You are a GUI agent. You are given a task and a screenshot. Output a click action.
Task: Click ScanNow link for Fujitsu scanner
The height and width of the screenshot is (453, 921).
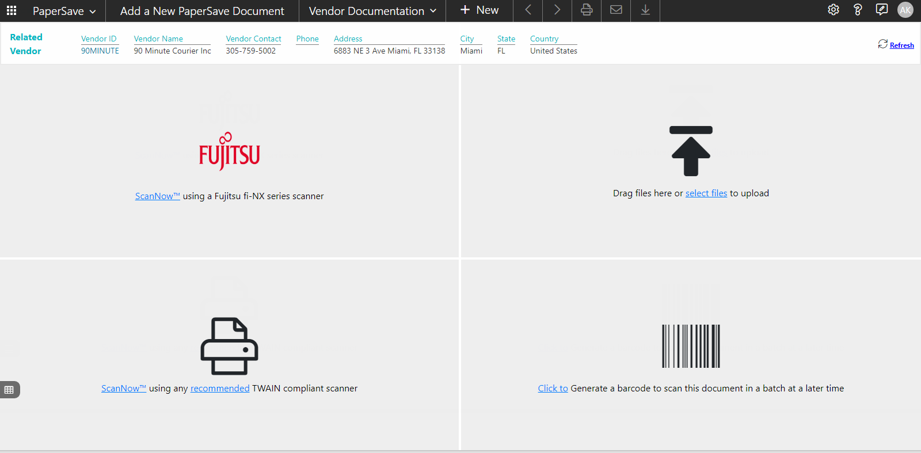(x=157, y=196)
